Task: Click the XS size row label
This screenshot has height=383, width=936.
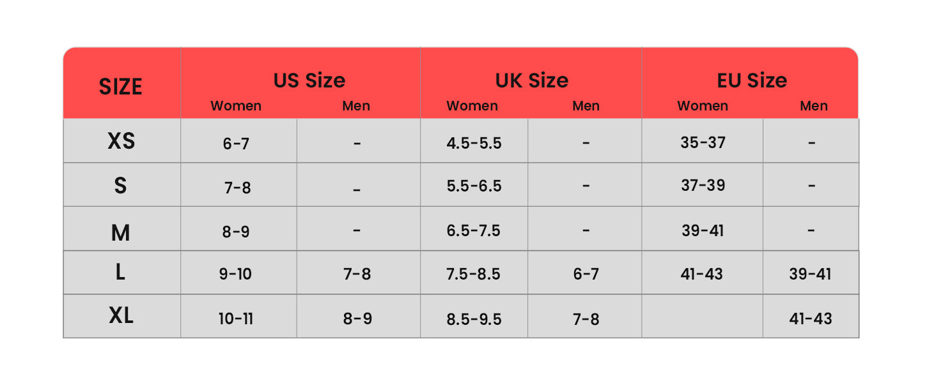Action: click(121, 140)
